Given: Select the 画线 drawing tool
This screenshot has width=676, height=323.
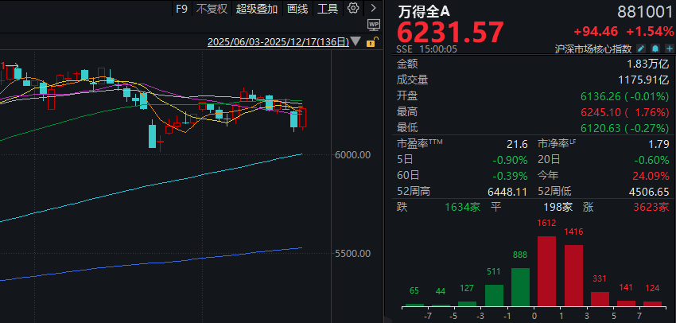Looking at the screenshot, I should pos(297,9).
